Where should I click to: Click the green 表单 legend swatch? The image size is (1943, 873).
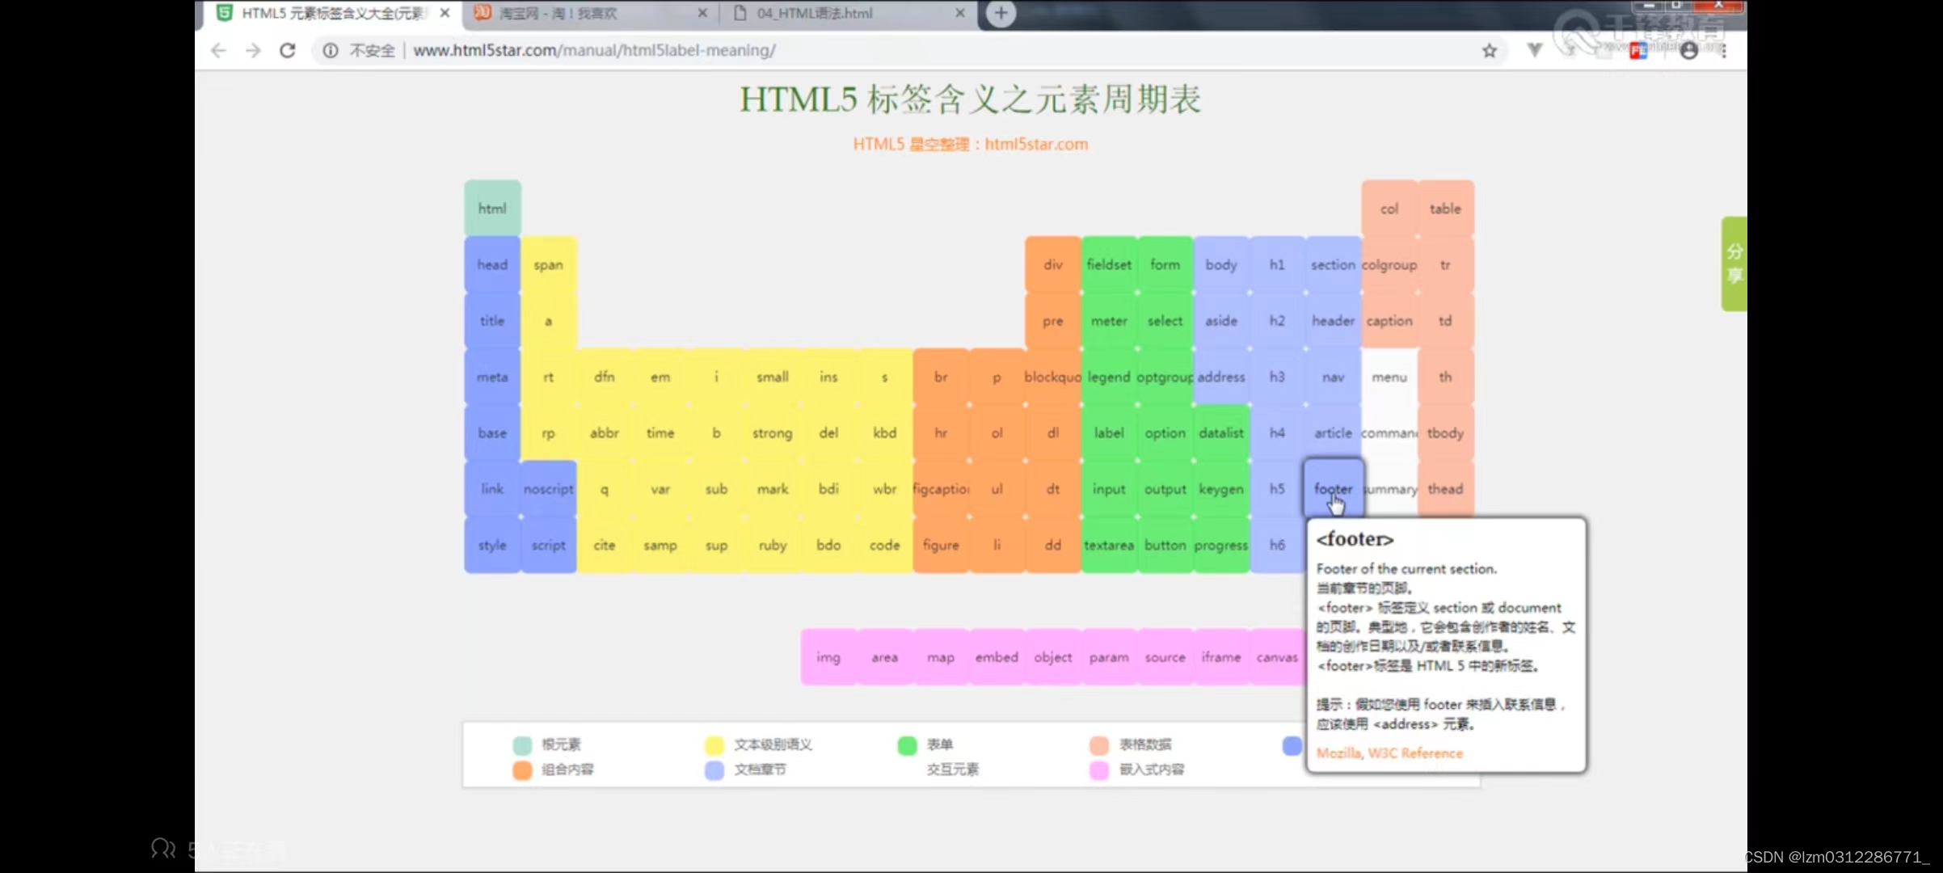(x=907, y=744)
